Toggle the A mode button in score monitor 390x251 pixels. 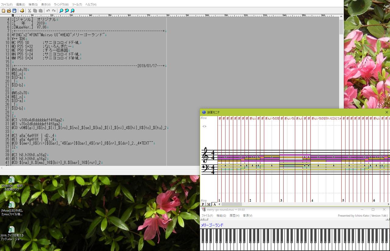point(214,204)
